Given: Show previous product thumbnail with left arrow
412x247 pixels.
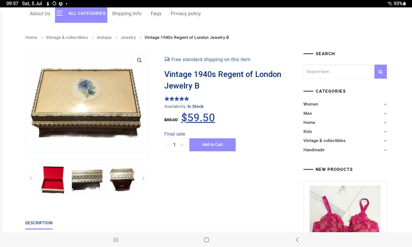Looking at the screenshot, I should click(30, 178).
